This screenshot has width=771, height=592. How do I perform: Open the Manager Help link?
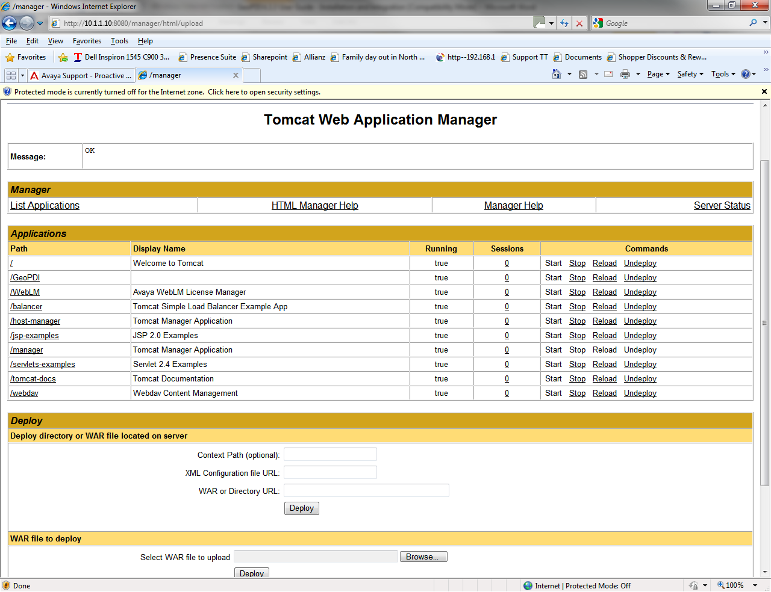click(514, 206)
